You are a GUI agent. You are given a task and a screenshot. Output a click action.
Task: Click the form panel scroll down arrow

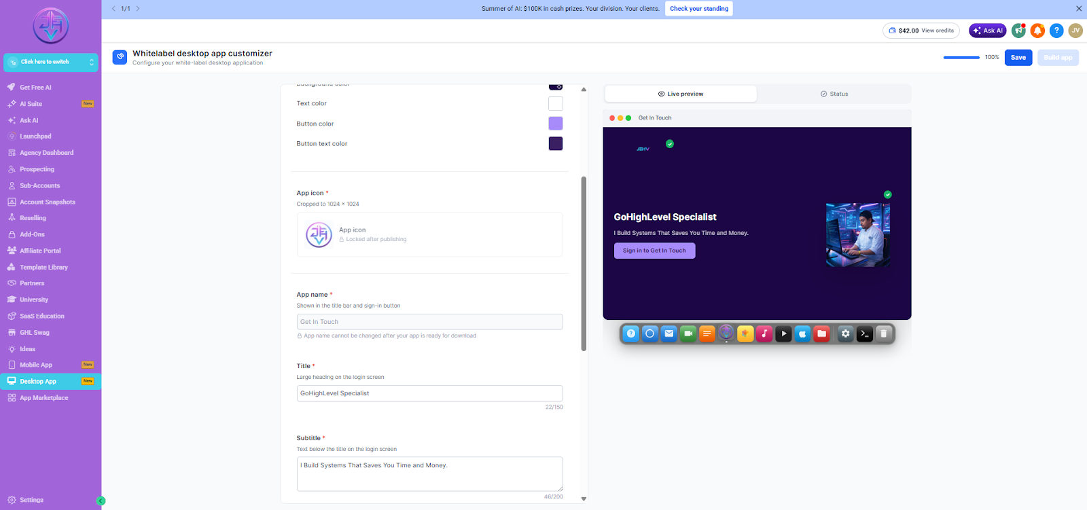(x=584, y=499)
